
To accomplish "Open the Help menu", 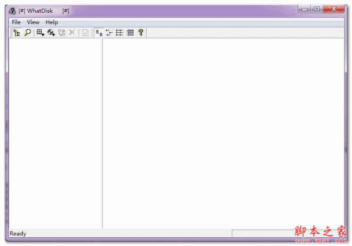I will coord(52,22).
